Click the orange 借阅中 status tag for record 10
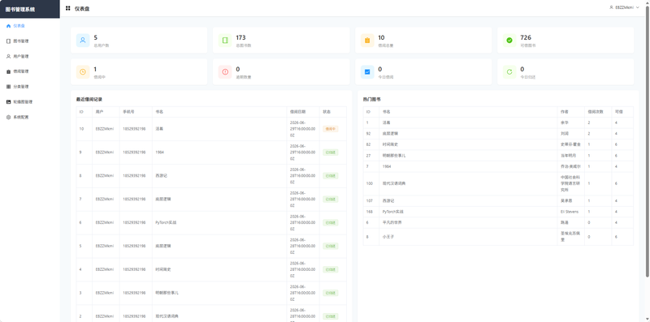Image resolution: width=650 pixels, height=322 pixels. pos(331,129)
